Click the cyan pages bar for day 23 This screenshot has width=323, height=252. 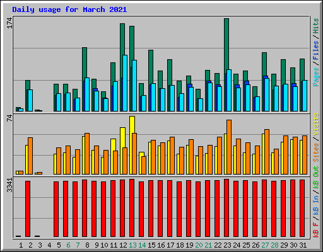pyautogui.click(x=229, y=90)
